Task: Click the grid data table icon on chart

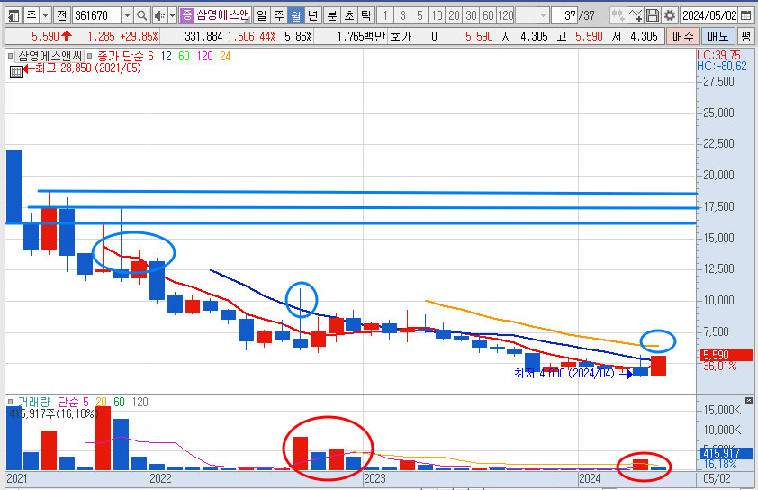Action: tap(16, 73)
